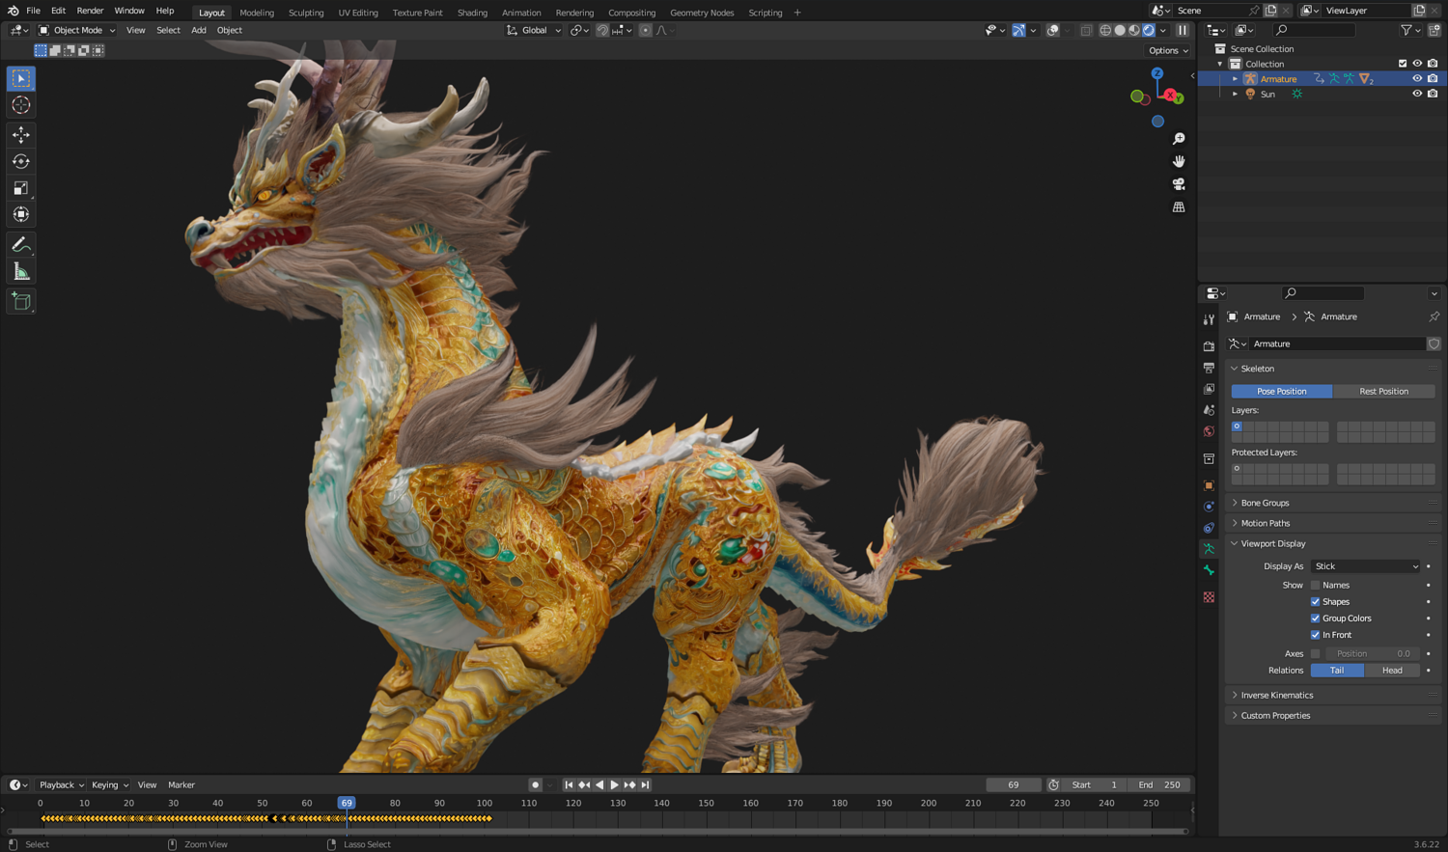Set Relations to Head
The image size is (1448, 852).
click(x=1392, y=670)
